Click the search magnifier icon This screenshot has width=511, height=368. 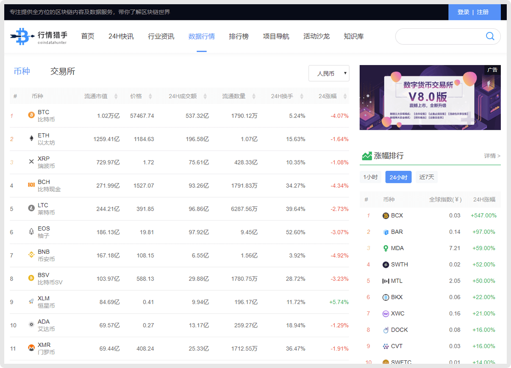point(490,36)
